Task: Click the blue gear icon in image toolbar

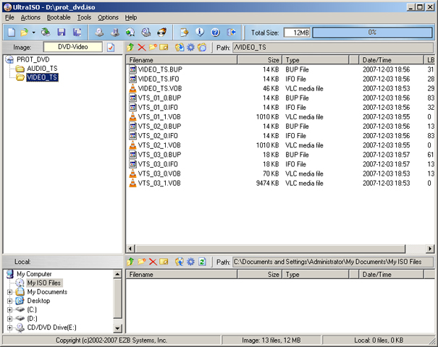Action: pos(190,47)
